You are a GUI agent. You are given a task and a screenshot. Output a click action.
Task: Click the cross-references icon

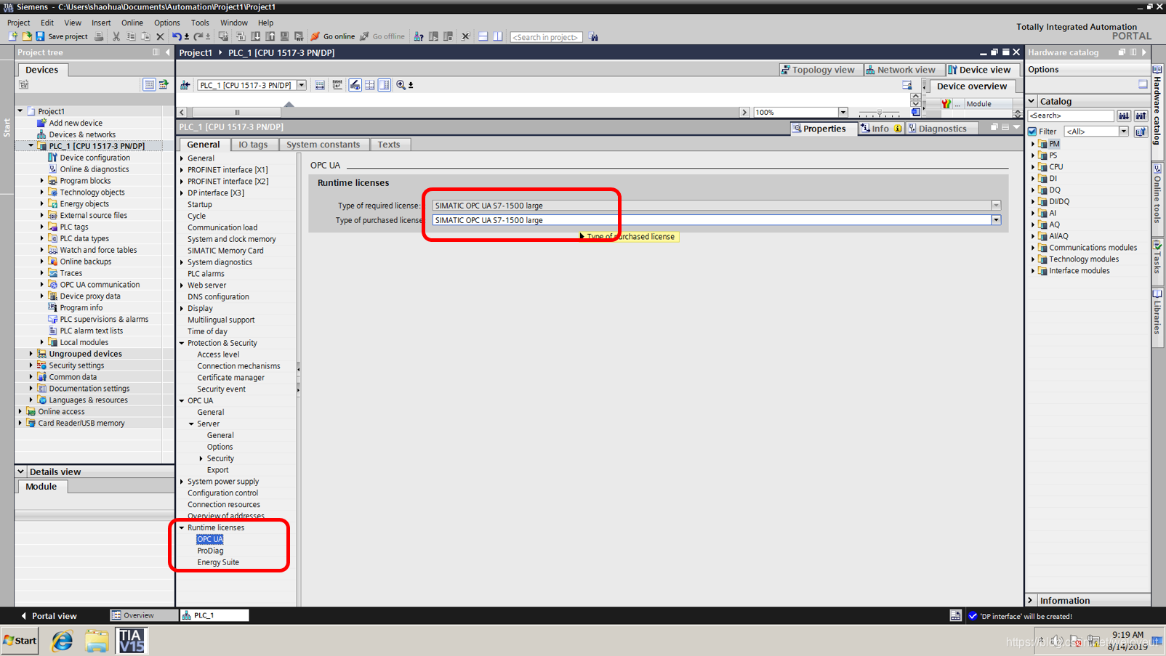pos(466,36)
